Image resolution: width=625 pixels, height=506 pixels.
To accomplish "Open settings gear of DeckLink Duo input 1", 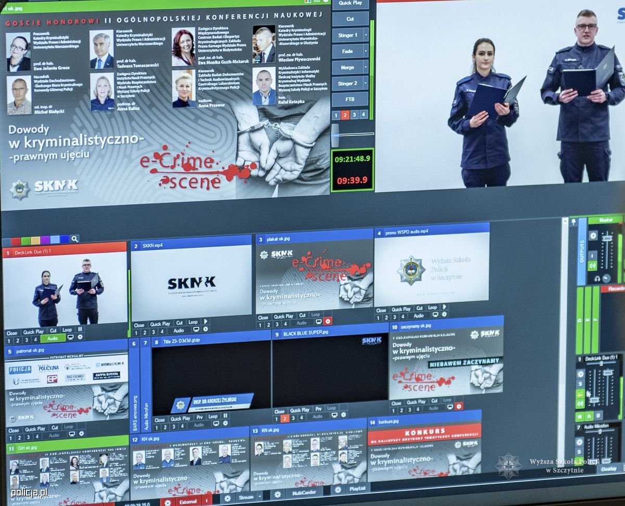I will click(x=80, y=337).
